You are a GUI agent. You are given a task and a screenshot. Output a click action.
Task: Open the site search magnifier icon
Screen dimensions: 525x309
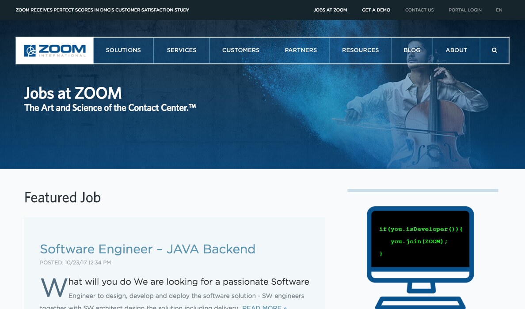pos(494,50)
